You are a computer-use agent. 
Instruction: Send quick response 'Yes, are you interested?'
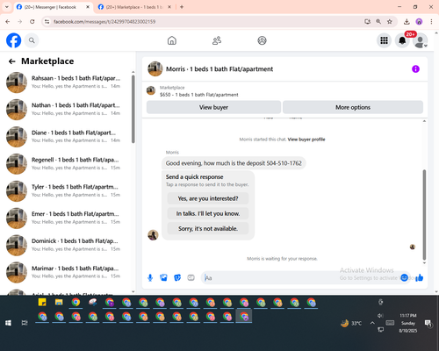(x=208, y=198)
